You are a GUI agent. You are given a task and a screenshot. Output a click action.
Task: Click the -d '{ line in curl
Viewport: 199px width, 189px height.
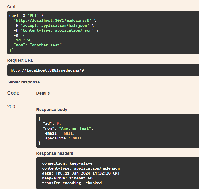click(19, 35)
